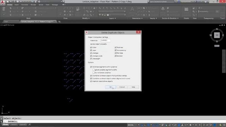
Task: Toggle the Layer checkbox
Action: point(91,50)
